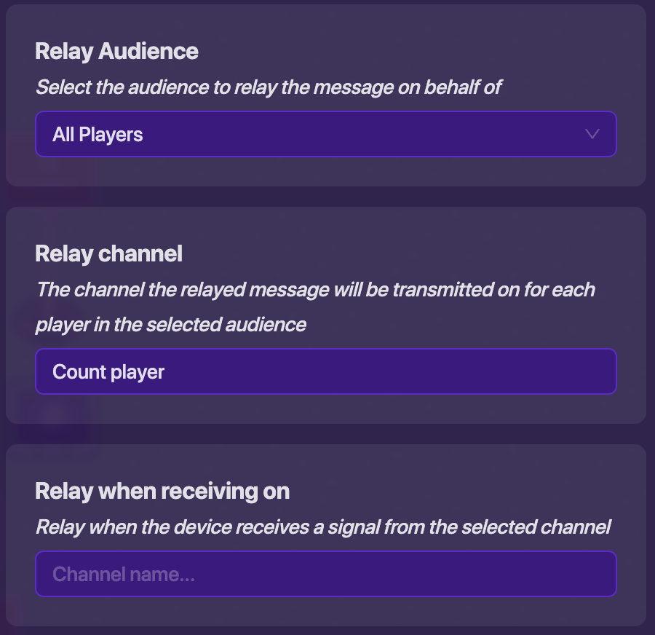The width and height of the screenshot is (655, 635).
Task: Click the Relay when receiving on heading
Action: tap(162, 492)
